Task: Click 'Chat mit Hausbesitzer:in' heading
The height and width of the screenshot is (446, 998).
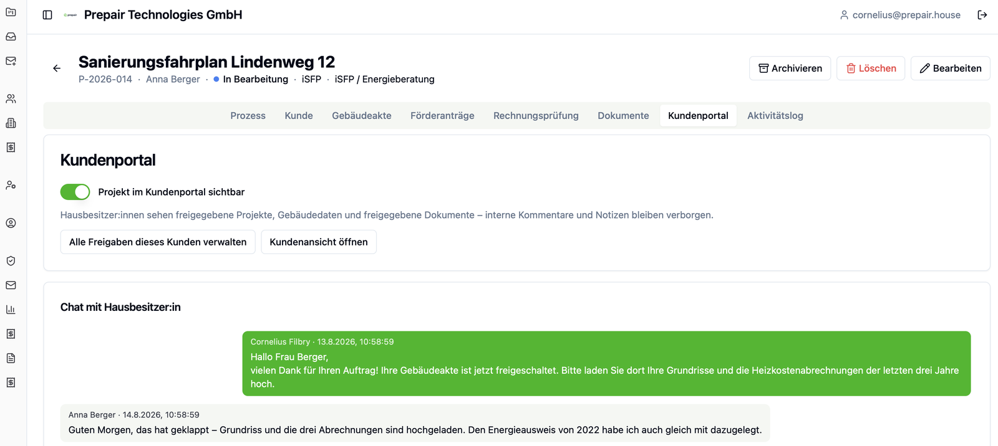Action: 120,307
